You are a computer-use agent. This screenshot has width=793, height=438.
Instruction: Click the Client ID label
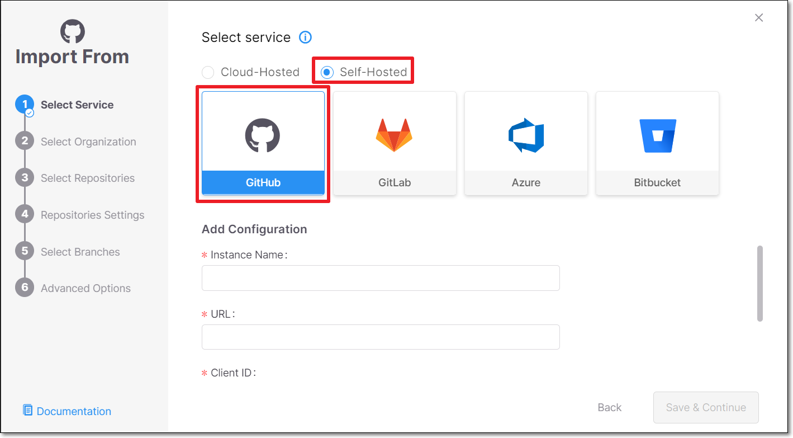pyautogui.click(x=232, y=373)
